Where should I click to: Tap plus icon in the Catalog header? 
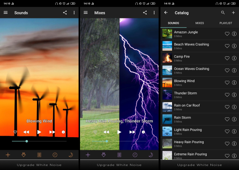(x=233, y=13)
